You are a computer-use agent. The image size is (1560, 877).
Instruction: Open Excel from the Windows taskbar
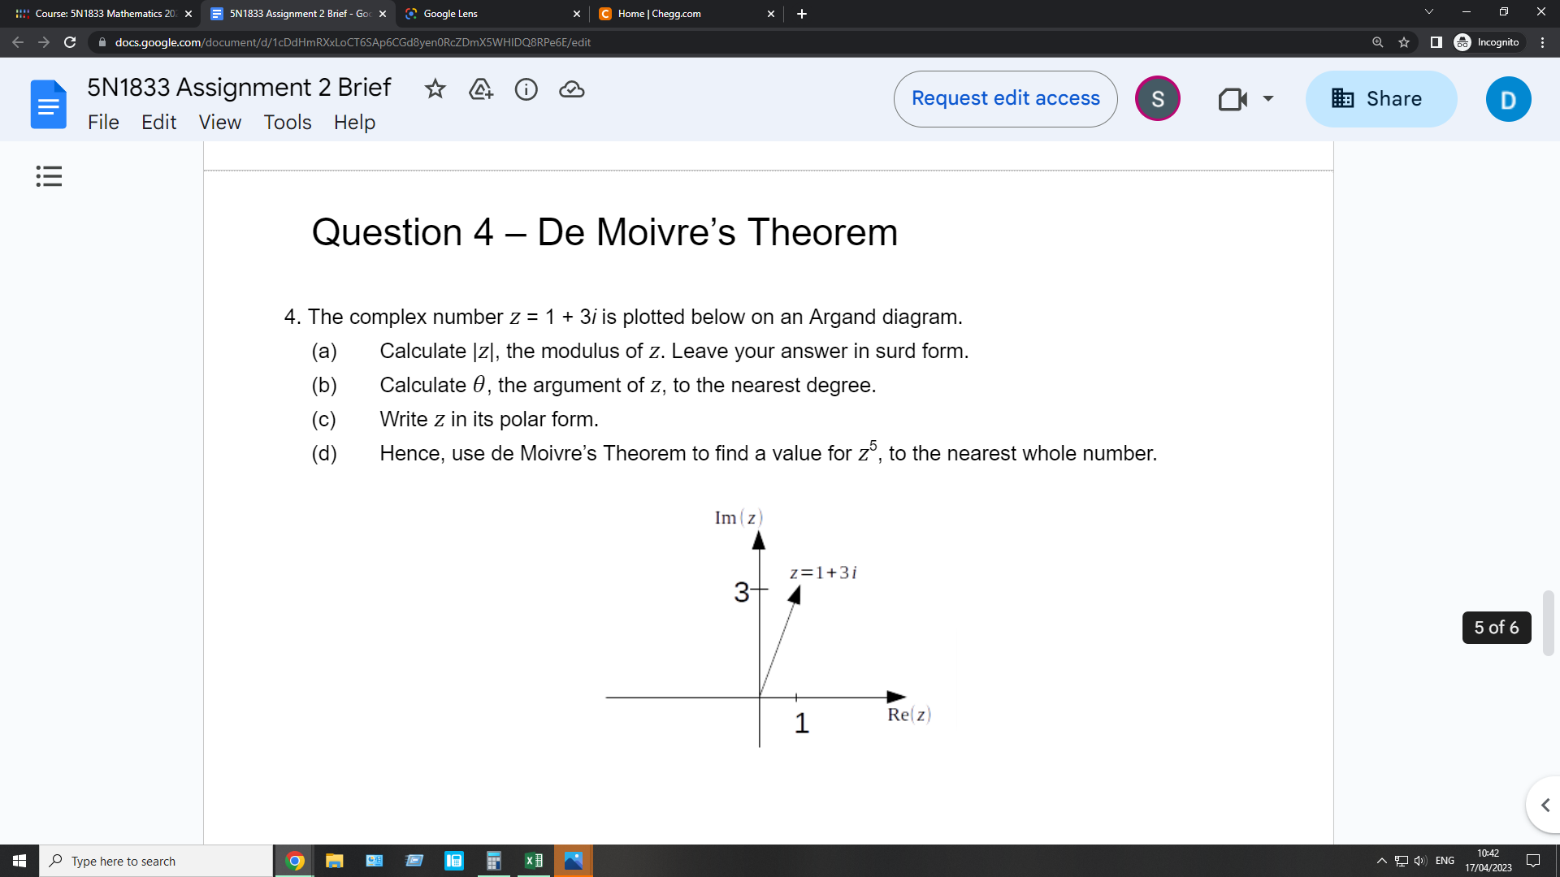point(534,861)
